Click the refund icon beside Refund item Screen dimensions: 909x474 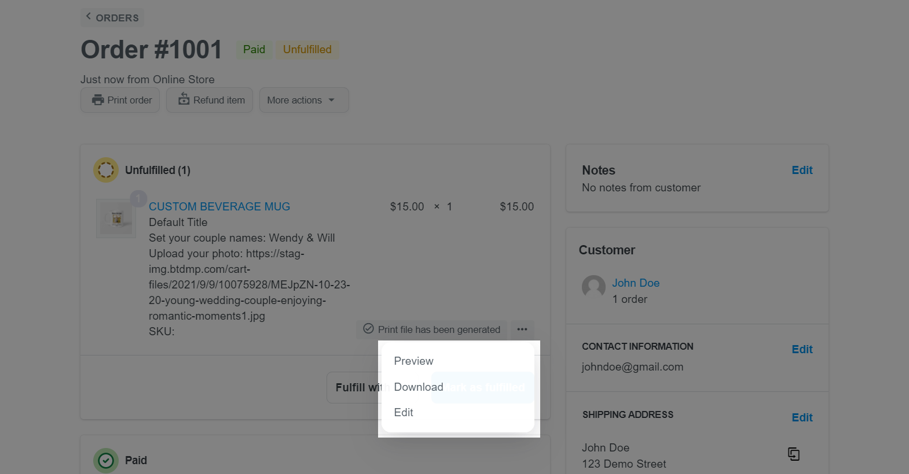[x=184, y=99]
